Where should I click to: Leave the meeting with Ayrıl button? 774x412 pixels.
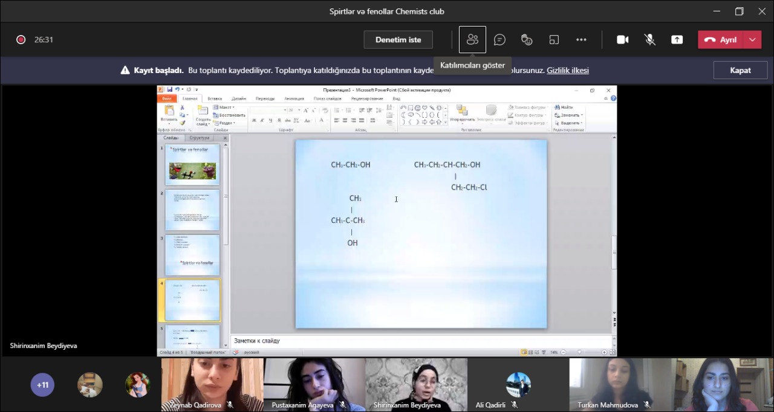point(721,40)
